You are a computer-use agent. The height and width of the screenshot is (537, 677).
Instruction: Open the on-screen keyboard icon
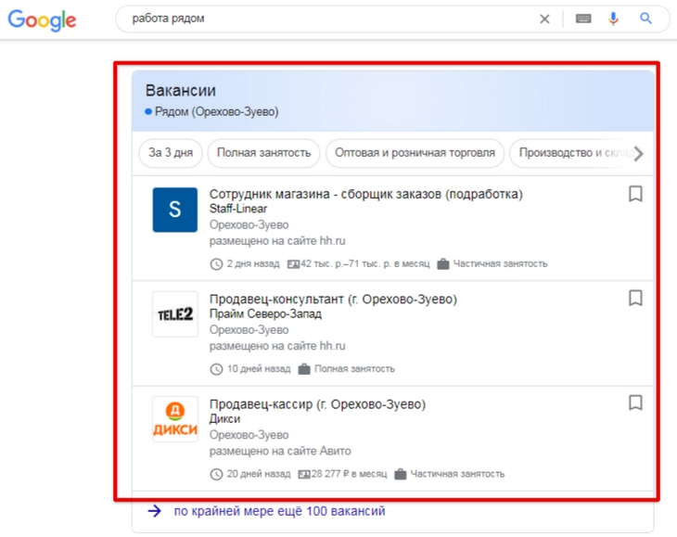tap(583, 19)
